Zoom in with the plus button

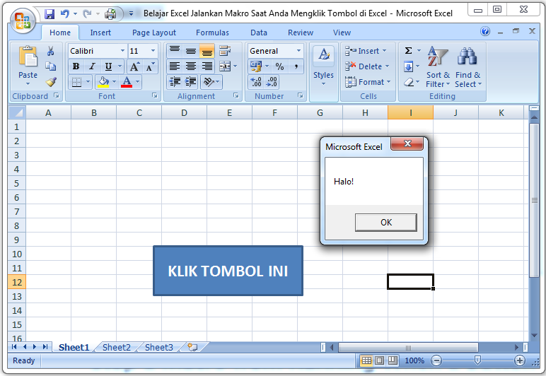pyautogui.click(x=520, y=360)
